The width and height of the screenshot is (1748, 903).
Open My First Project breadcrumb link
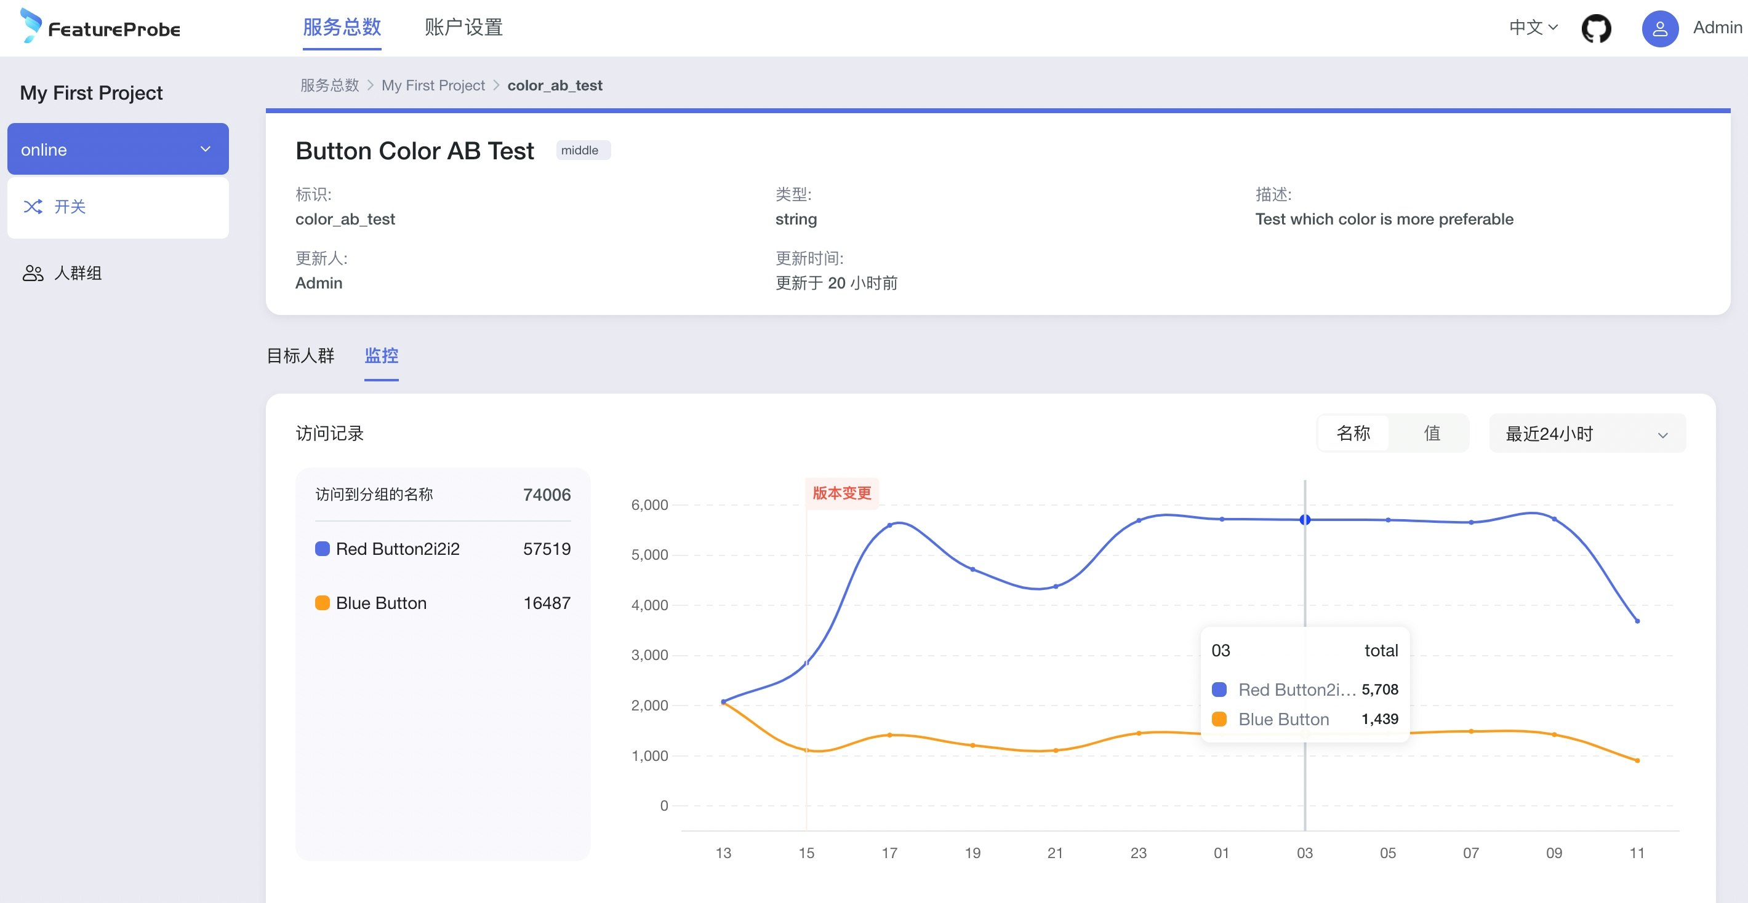433,86
